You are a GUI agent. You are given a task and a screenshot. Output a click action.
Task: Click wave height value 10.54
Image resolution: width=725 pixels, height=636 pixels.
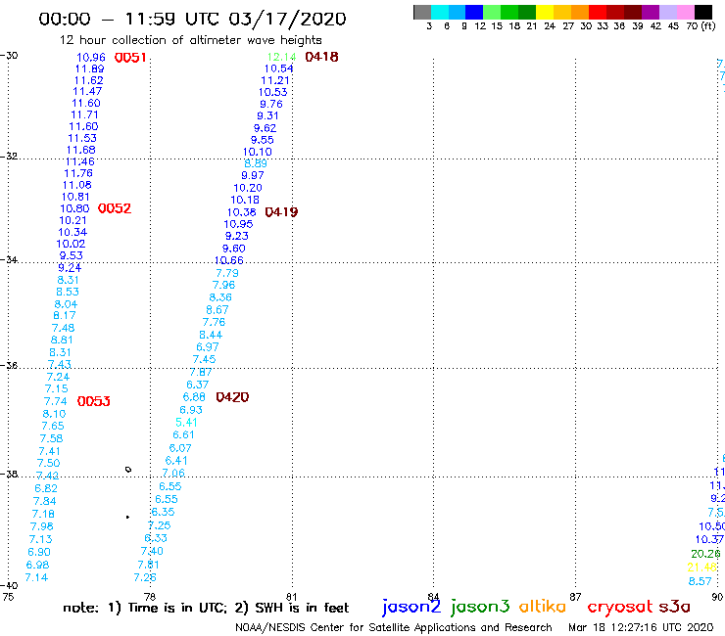[x=278, y=68]
